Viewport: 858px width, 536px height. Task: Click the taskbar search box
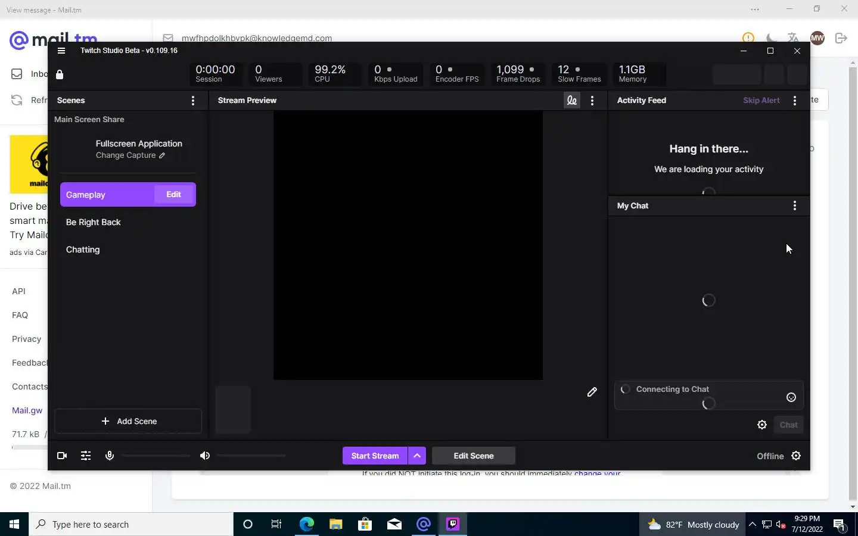[131, 524]
